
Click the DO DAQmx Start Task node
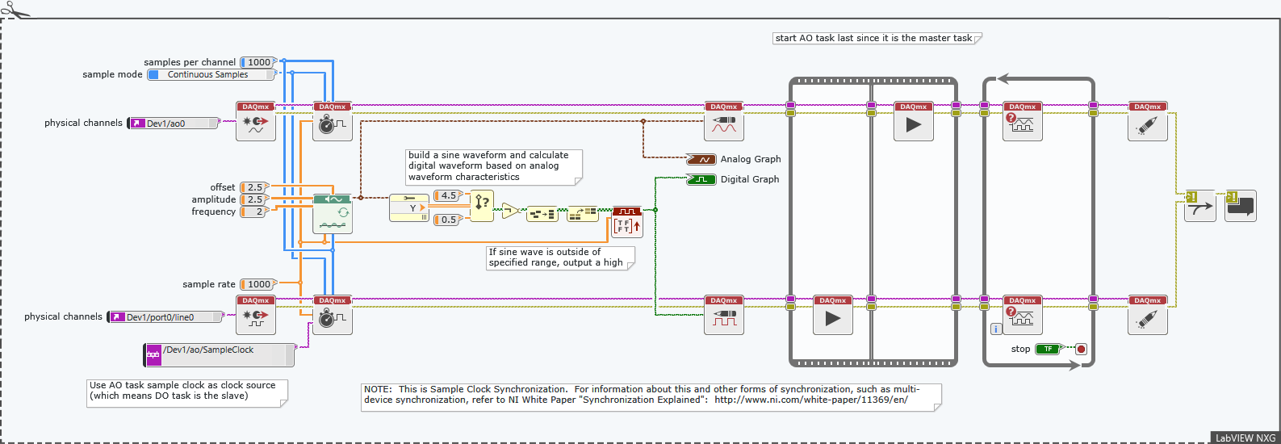tap(833, 315)
